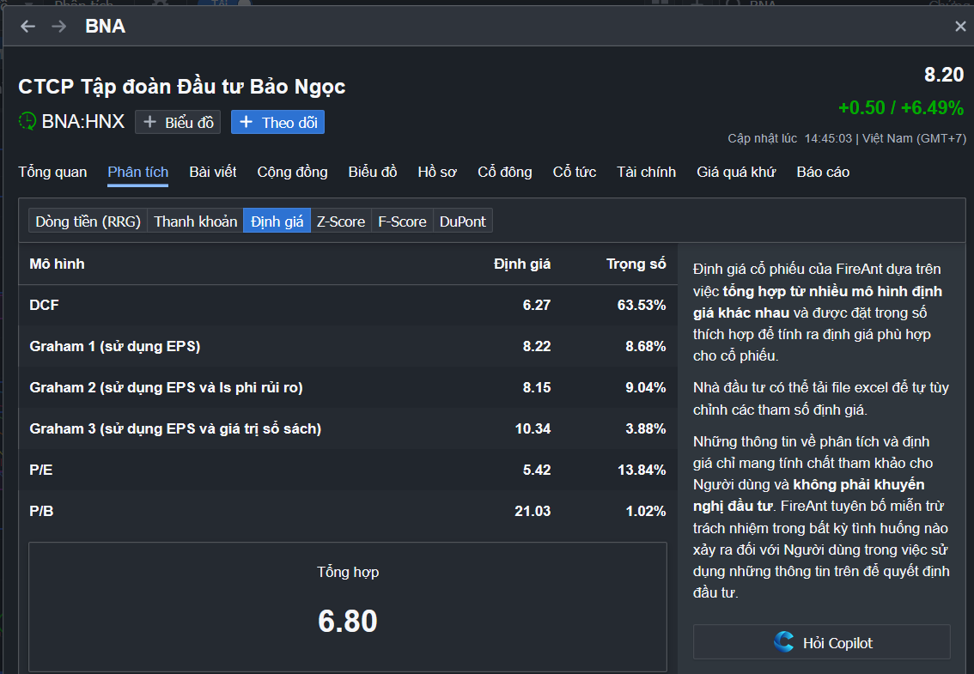Ask Copilot via Hỏi Copilot button

click(822, 642)
